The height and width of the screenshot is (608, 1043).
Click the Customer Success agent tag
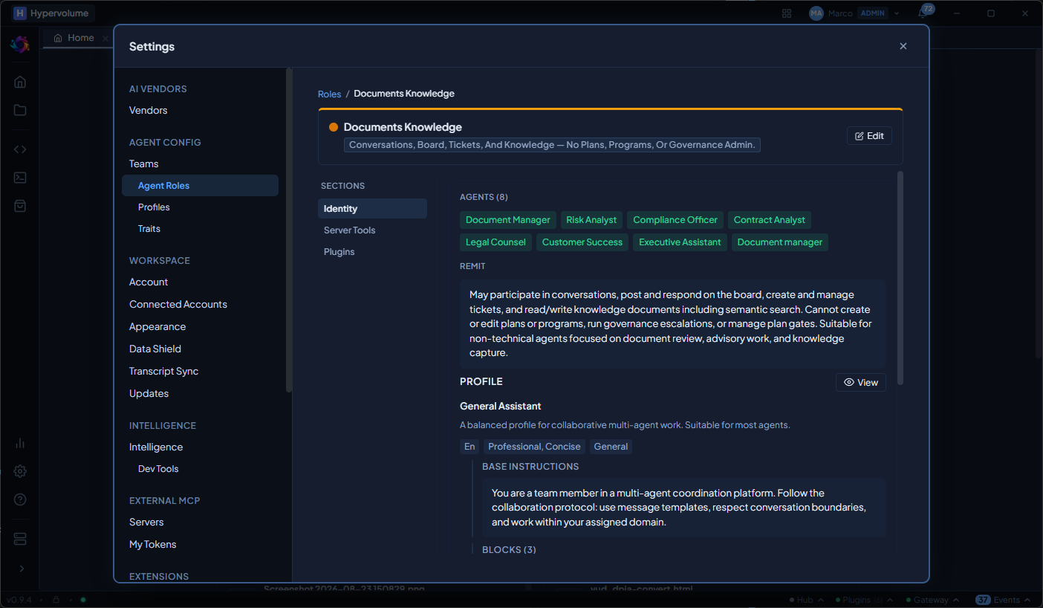pyautogui.click(x=582, y=242)
